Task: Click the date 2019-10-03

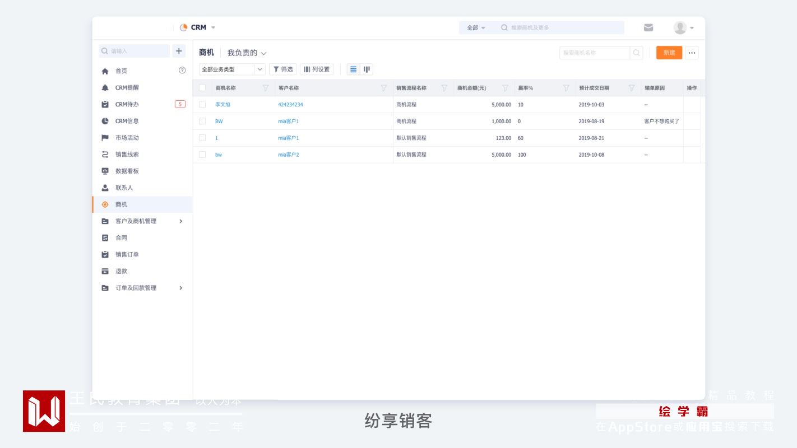Action: point(591,105)
